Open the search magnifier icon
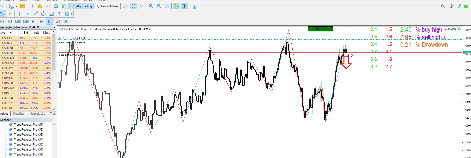Screen dimensions: 471x158 [x=443, y=6]
